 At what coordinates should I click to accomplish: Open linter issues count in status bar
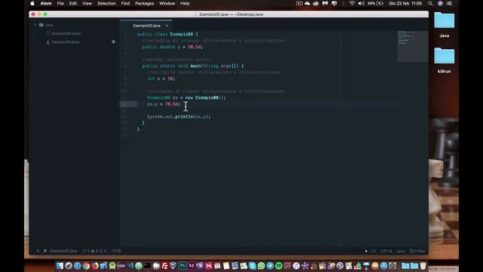pos(94,251)
